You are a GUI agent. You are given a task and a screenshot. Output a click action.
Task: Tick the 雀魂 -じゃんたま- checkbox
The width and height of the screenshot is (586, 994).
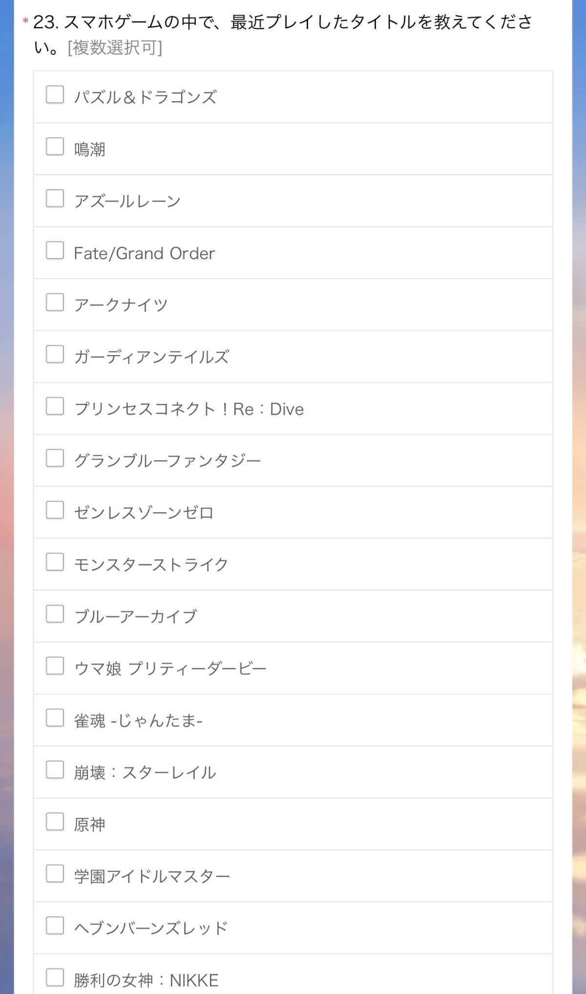coord(55,718)
